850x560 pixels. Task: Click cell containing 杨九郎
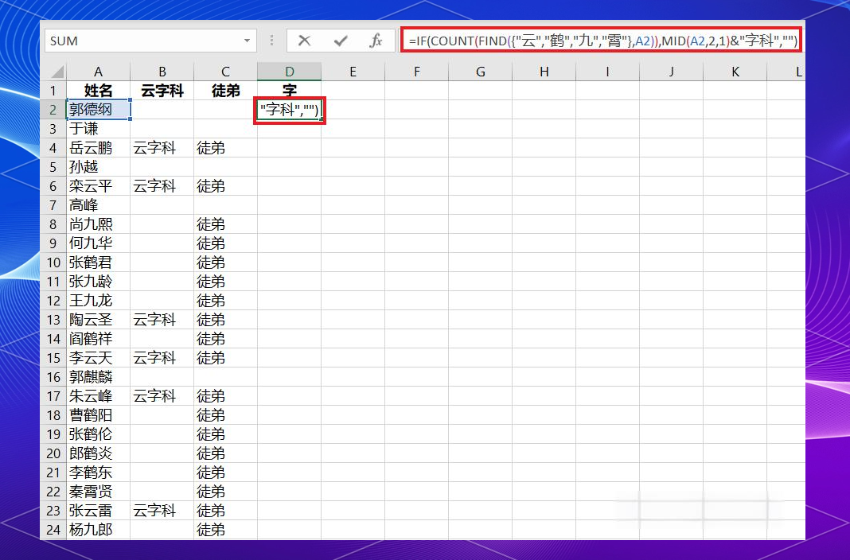pos(98,530)
